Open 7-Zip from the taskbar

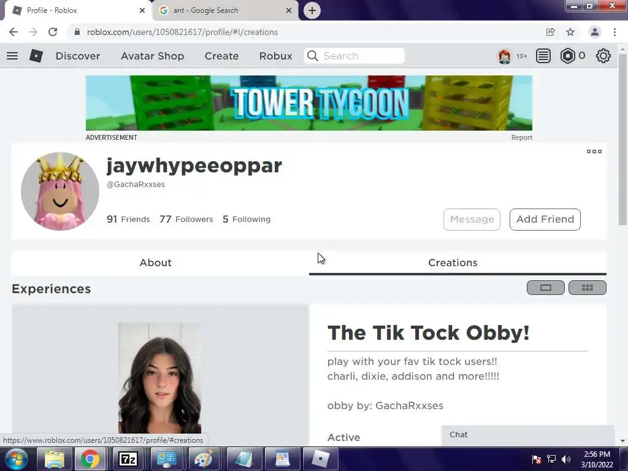click(128, 459)
